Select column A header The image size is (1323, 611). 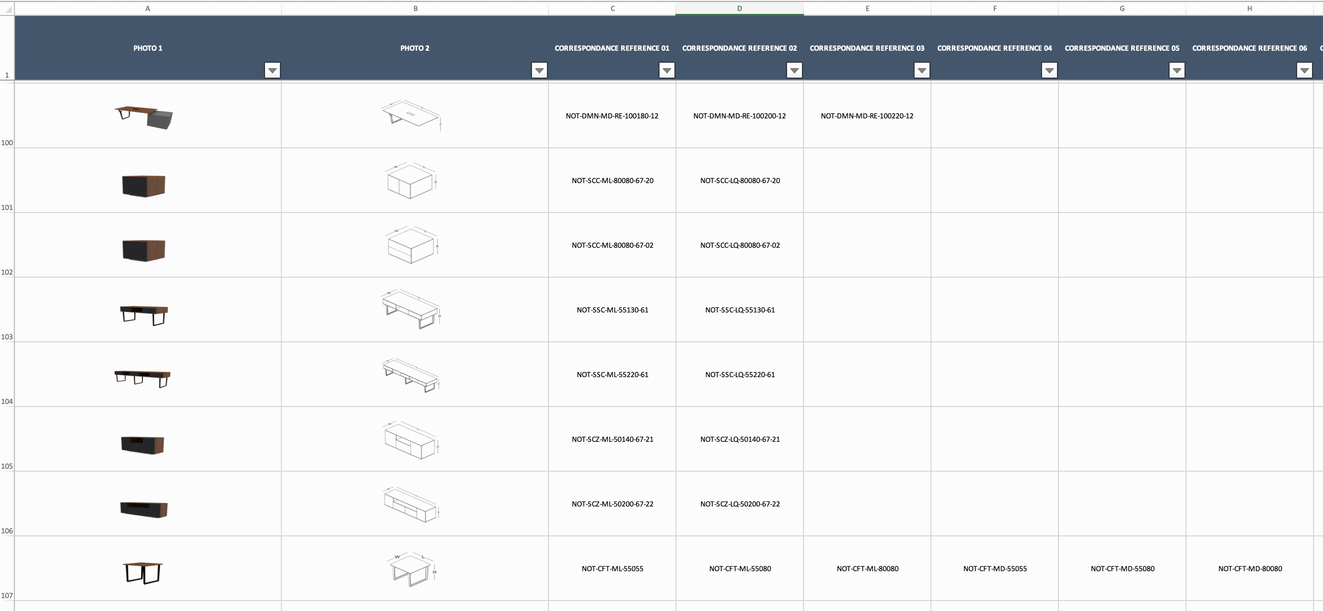[x=147, y=9]
